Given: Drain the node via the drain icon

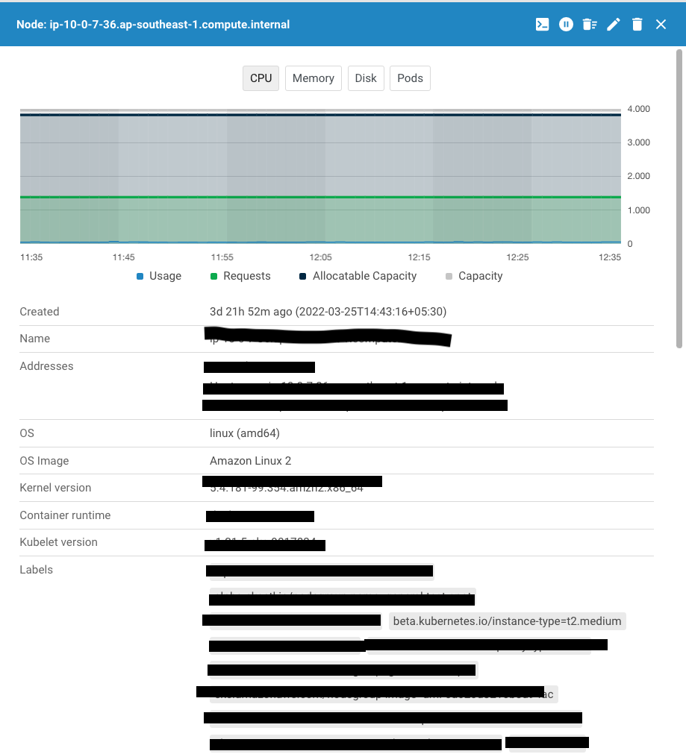Looking at the screenshot, I should point(590,24).
